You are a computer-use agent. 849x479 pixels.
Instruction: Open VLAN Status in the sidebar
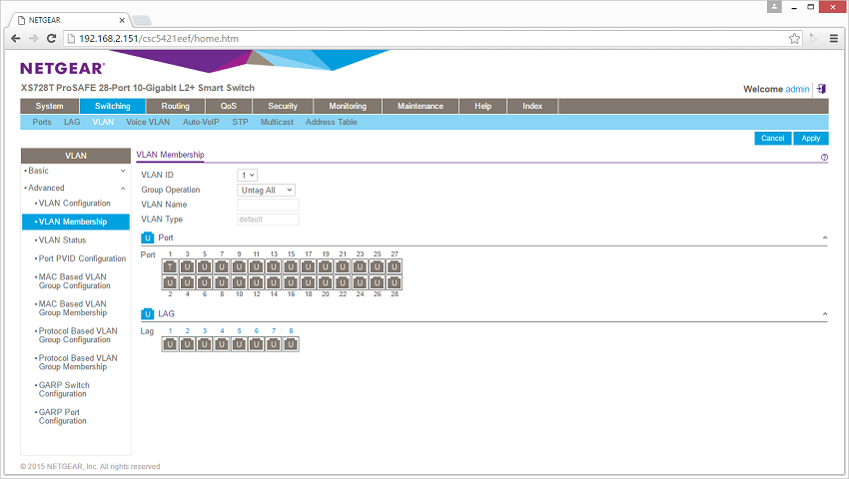(x=62, y=240)
